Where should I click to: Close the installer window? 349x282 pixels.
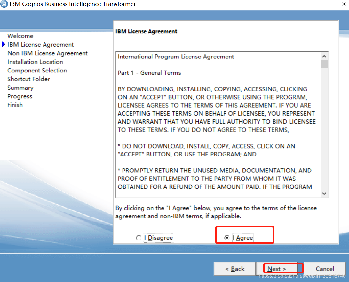pos(344,4)
